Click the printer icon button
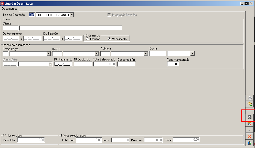 (249, 98)
